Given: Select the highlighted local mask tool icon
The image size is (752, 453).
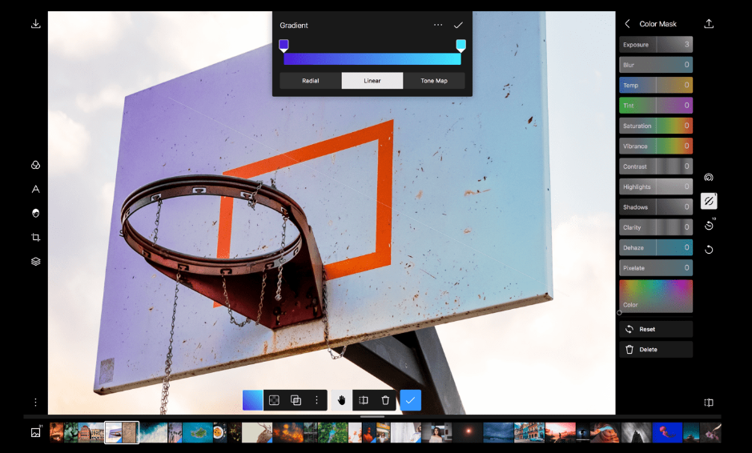Looking at the screenshot, I should (709, 201).
